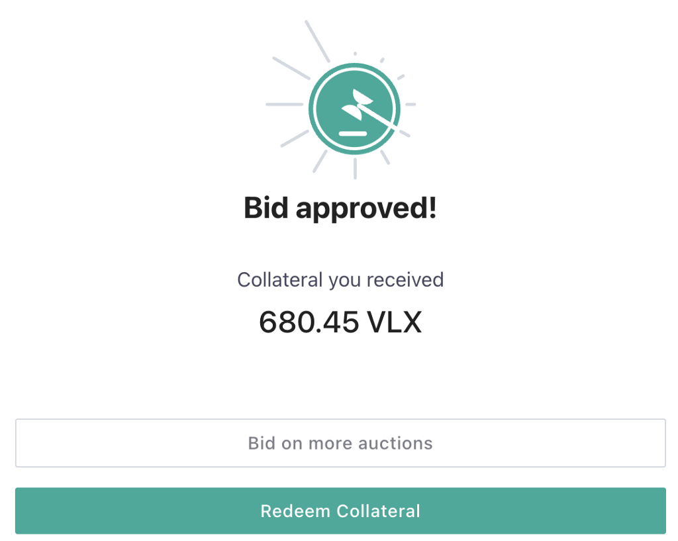Click the short gray ray right of the badge
The width and height of the screenshot is (678, 541).
[x=411, y=105]
